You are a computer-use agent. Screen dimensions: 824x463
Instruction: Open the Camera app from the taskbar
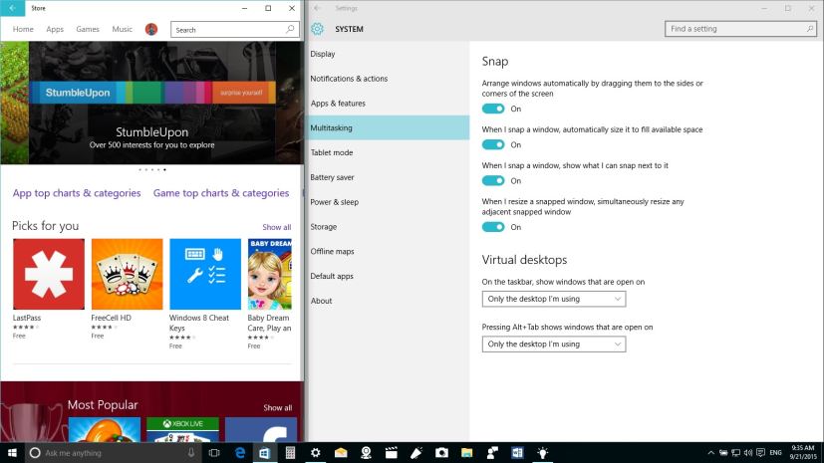click(441, 452)
